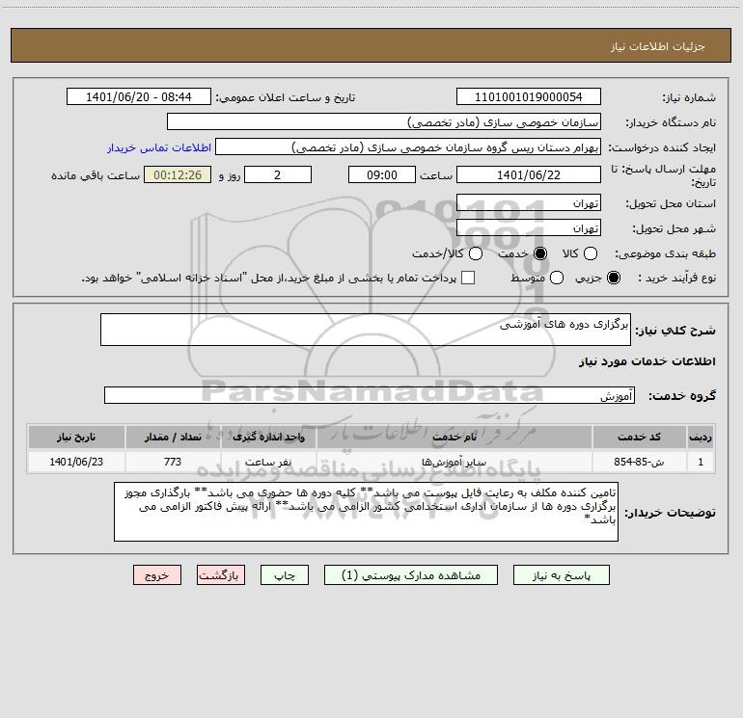Click the remaining time field 00:12:26
Viewport: 743px width, 718px height.
point(178,174)
